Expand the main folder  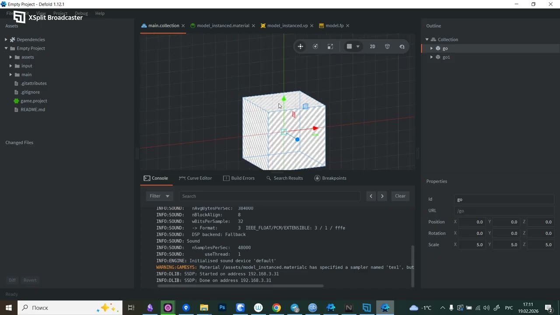click(x=11, y=74)
